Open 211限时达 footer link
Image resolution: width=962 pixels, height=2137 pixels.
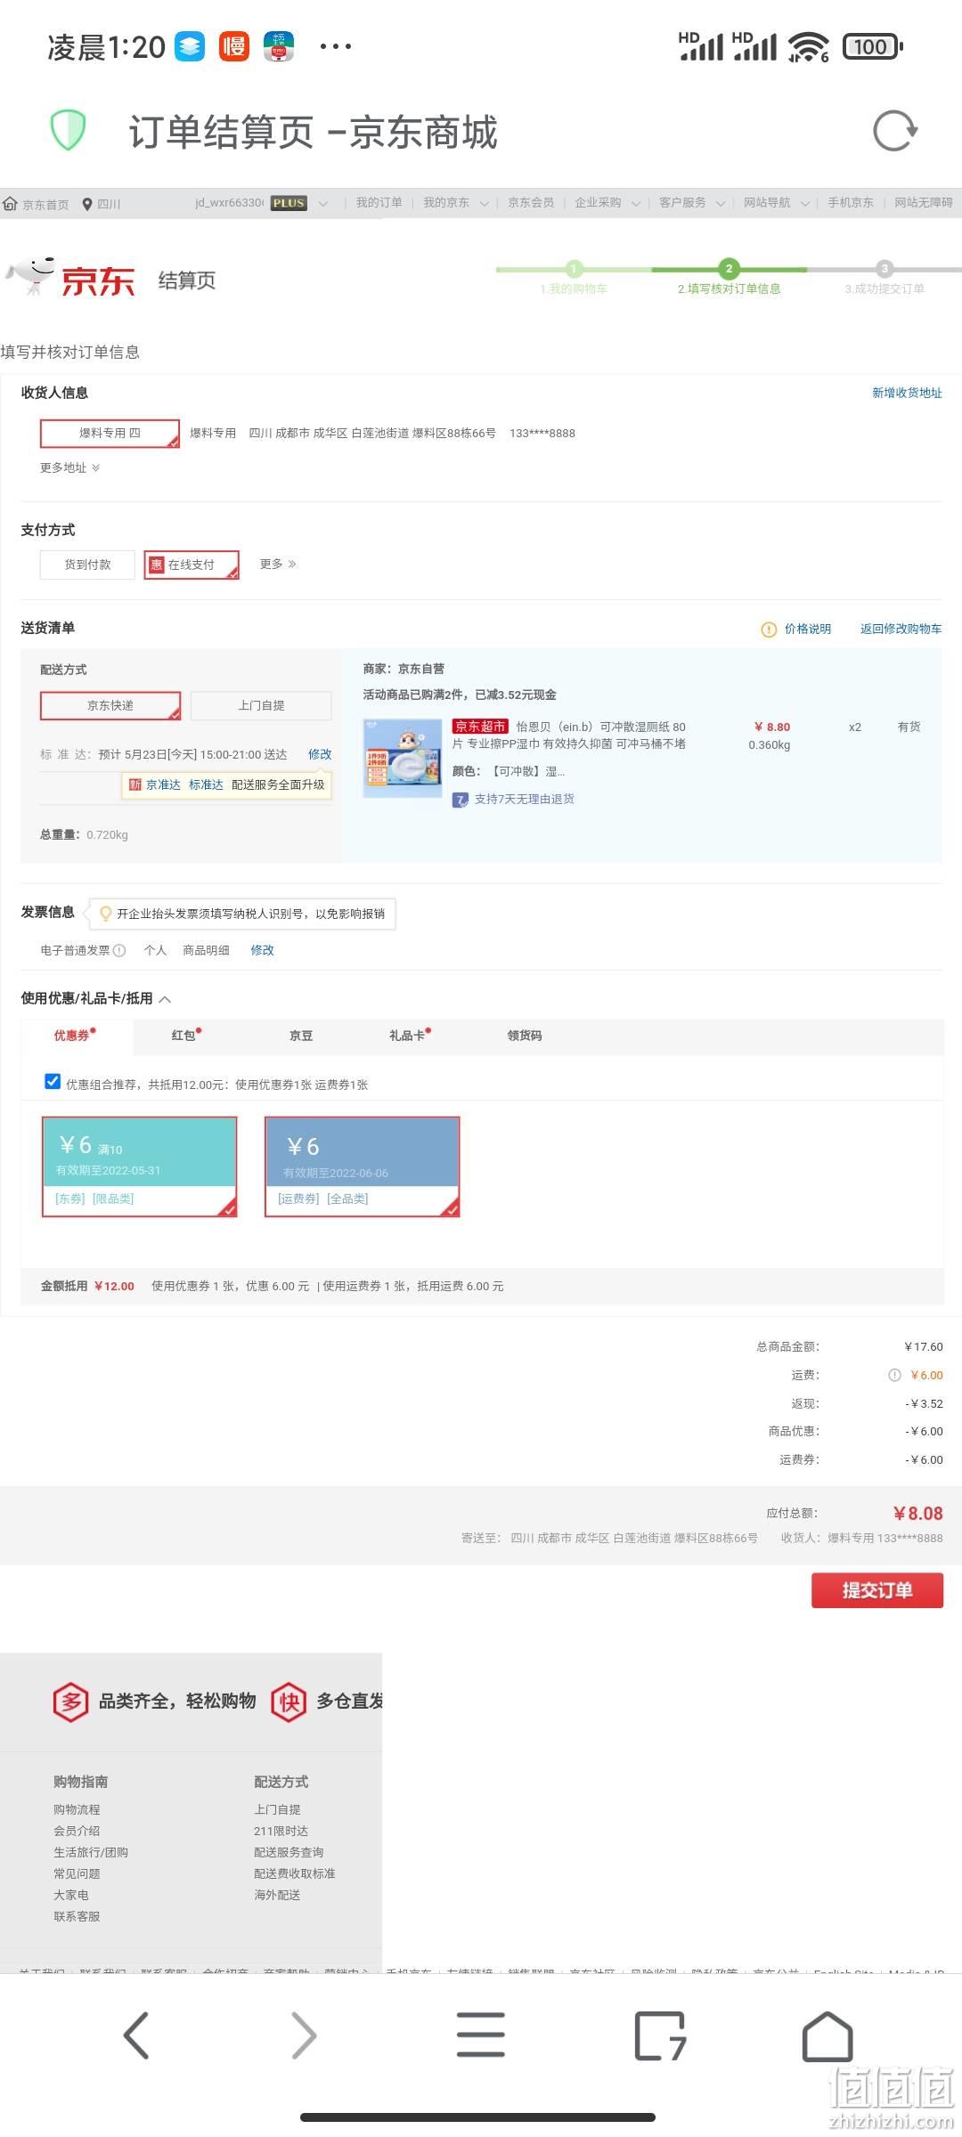281,1831
